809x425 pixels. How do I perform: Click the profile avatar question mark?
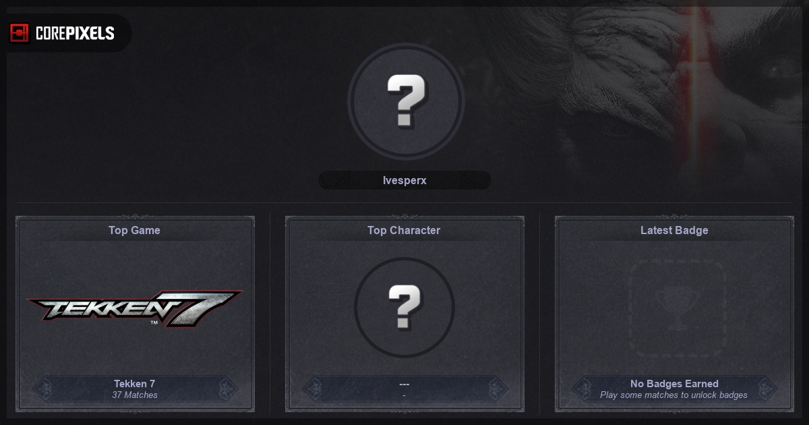click(406, 102)
